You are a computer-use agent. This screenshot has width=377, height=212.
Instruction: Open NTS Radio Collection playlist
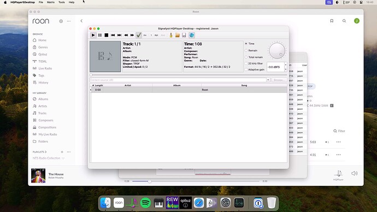(46, 158)
